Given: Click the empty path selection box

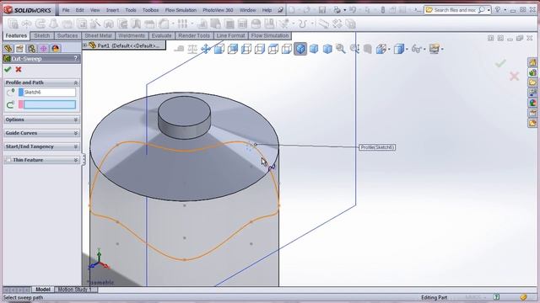Looking at the screenshot, I should [x=50, y=104].
